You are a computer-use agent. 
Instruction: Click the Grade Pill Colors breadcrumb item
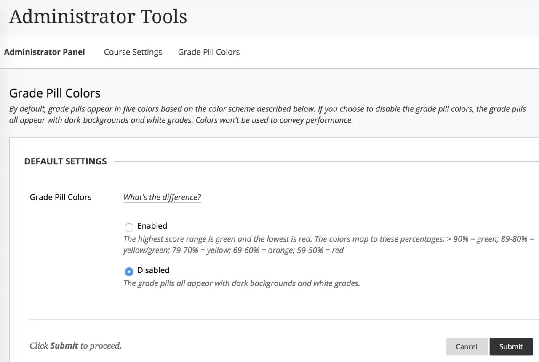click(208, 52)
